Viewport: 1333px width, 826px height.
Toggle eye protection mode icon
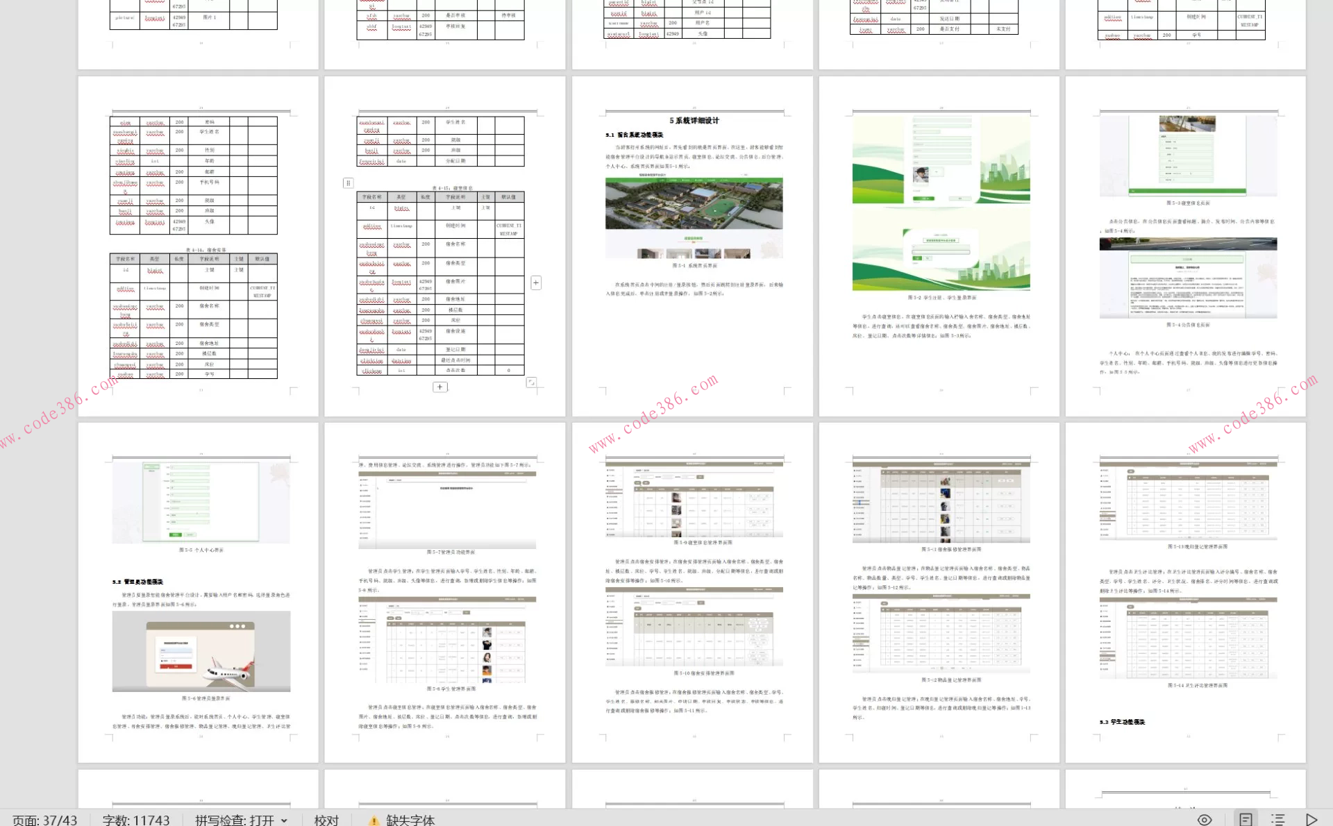pyautogui.click(x=1205, y=819)
